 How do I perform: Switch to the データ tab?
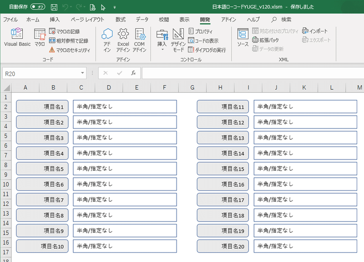click(142, 20)
